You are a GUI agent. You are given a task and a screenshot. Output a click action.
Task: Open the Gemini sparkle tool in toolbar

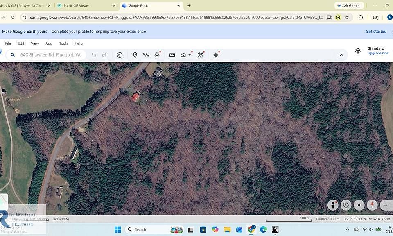216,55
